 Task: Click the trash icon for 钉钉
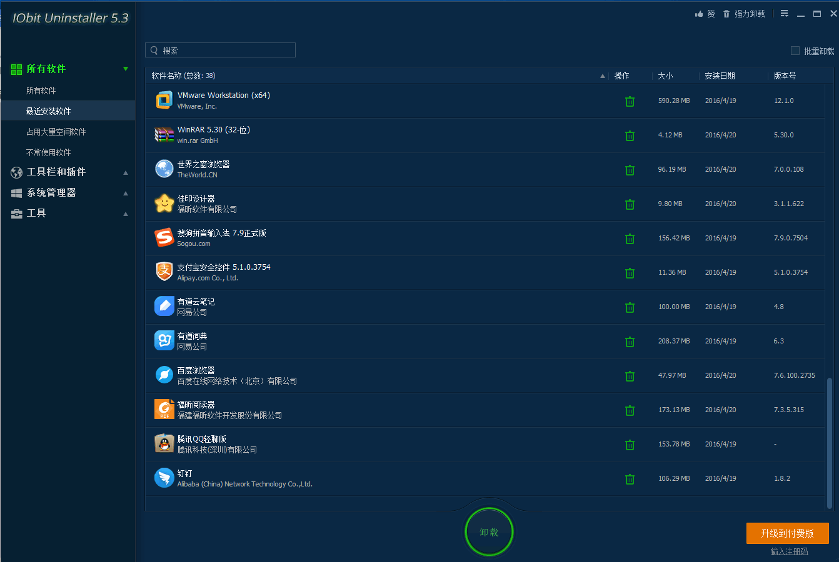(x=630, y=479)
